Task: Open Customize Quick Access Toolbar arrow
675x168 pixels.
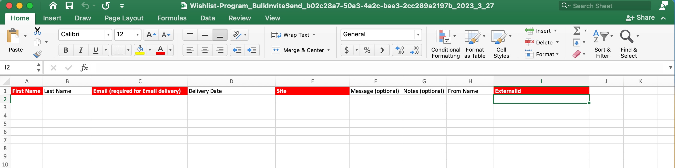Action: point(122,6)
